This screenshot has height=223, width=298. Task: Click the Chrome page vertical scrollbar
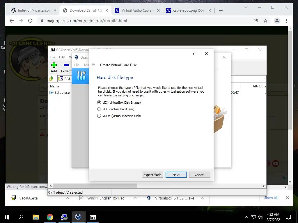coord(290,80)
